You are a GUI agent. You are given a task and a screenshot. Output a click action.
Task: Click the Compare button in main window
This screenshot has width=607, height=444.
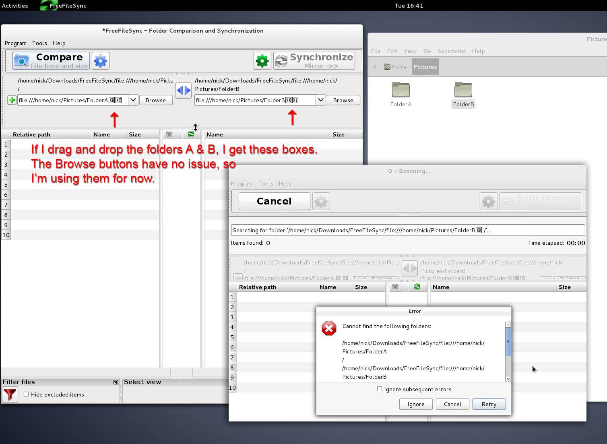click(x=51, y=61)
